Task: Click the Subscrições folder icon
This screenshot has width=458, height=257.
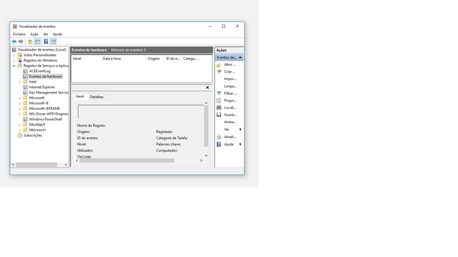Action: 20,135
